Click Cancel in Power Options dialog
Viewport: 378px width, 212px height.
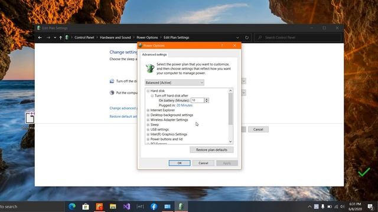pyautogui.click(x=203, y=163)
